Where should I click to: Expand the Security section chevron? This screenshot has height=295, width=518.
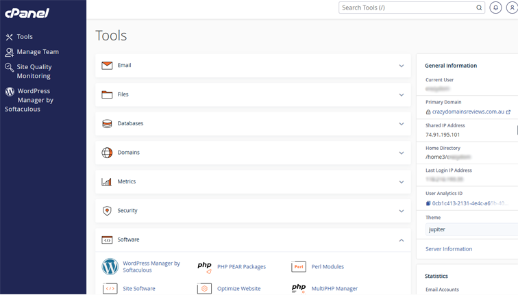click(402, 211)
